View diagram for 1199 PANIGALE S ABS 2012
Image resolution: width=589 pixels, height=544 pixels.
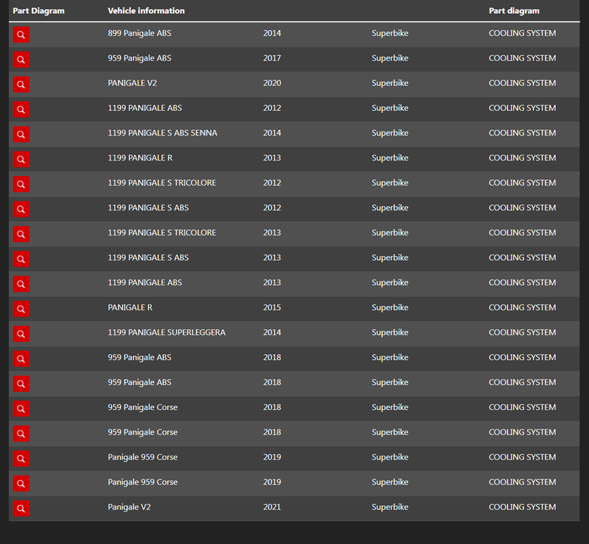point(21,209)
